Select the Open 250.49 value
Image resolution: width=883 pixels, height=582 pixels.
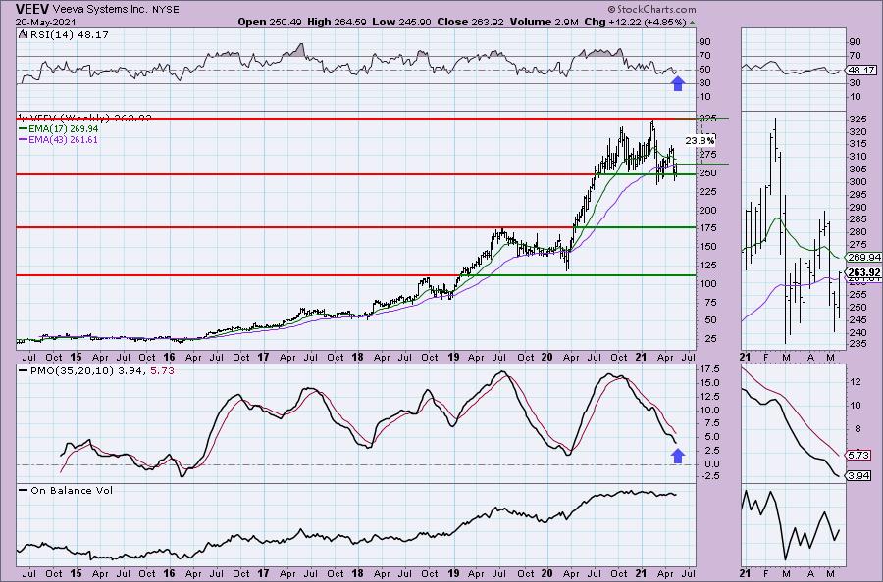270,22
